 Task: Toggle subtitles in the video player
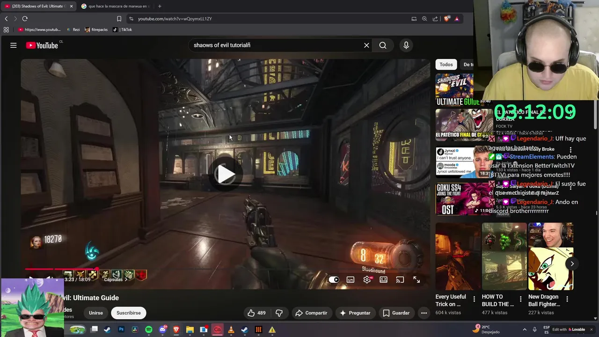click(x=351, y=279)
